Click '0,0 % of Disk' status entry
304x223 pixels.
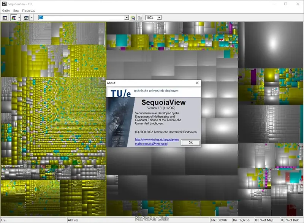tap(290, 220)
